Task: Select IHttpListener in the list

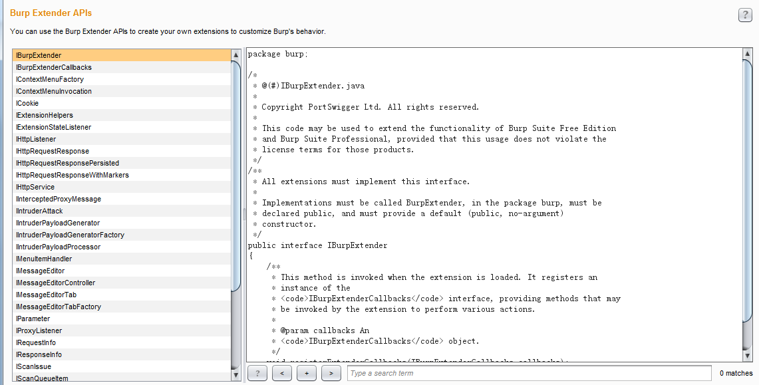Action: [122, 139]
